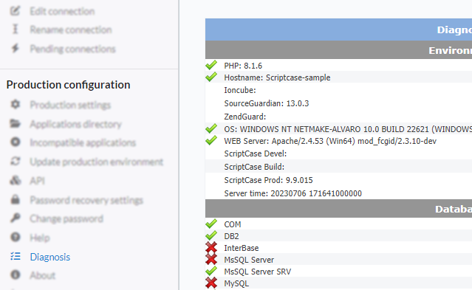Screen dimensions: 472x290
Task: Click the Edit connection pencil icon
Action: coord(15,11)
